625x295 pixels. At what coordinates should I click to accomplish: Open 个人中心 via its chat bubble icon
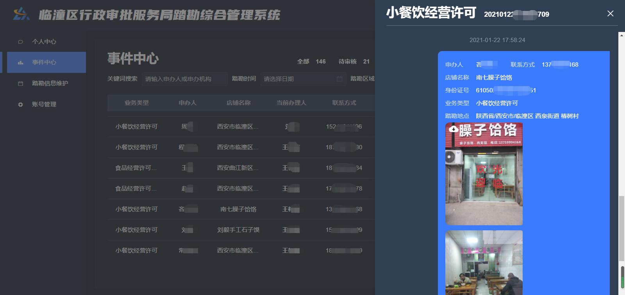click(x=20, y=42)
